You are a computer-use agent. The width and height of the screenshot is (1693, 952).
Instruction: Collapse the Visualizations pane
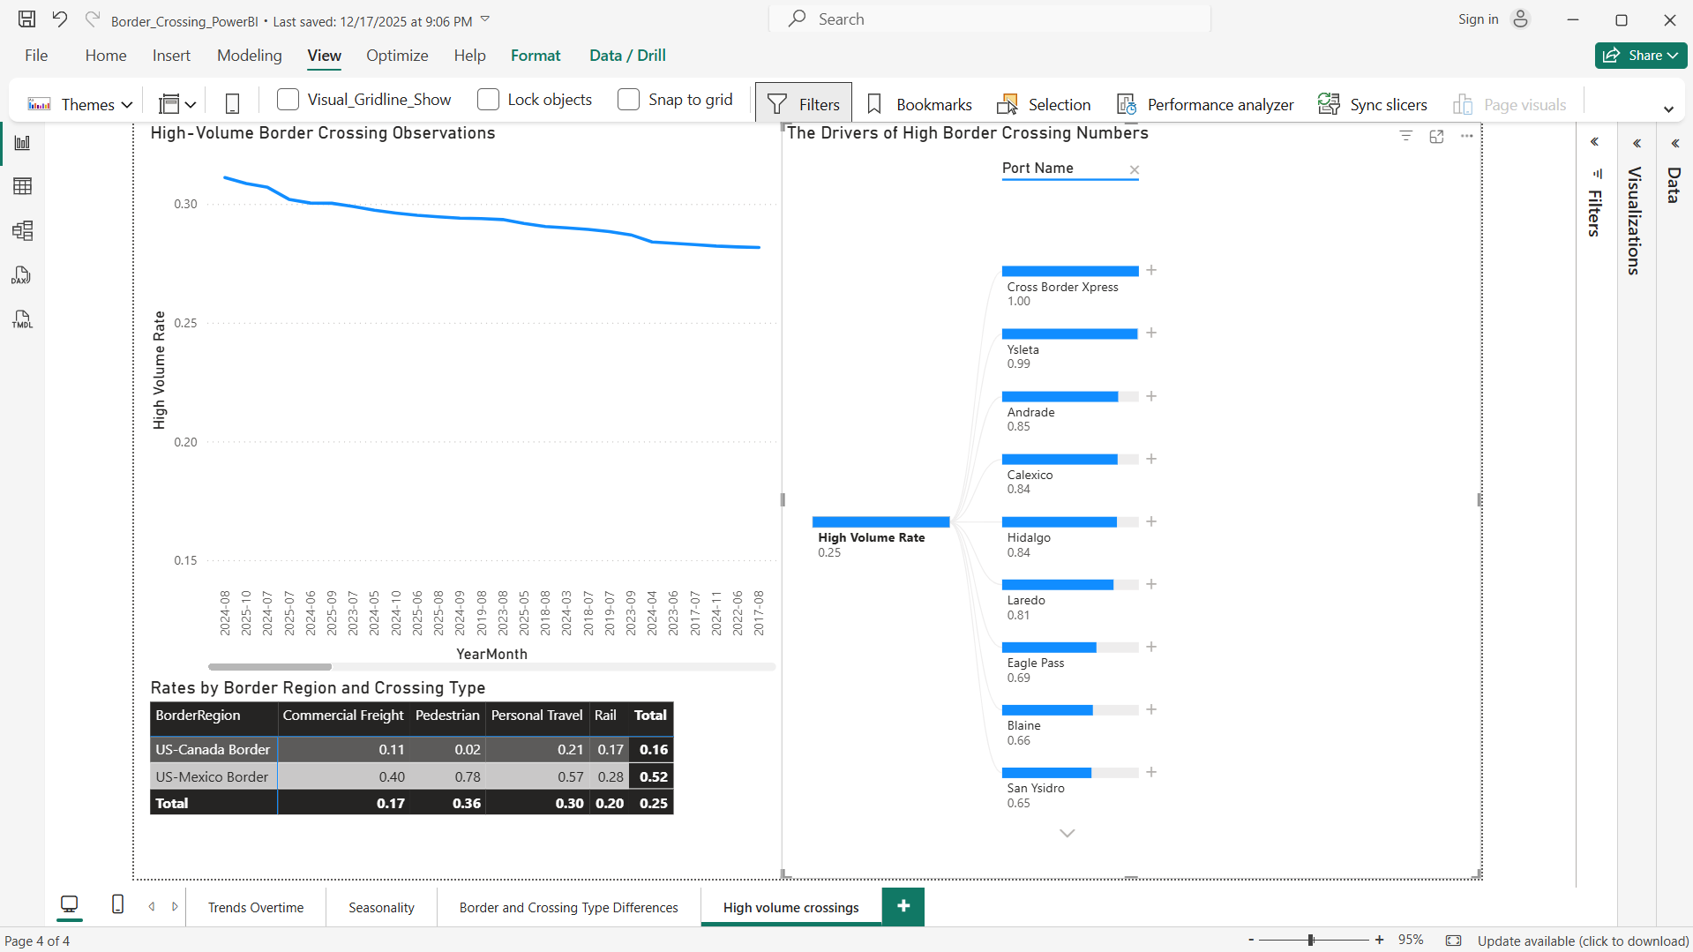tap(1637, 142)
